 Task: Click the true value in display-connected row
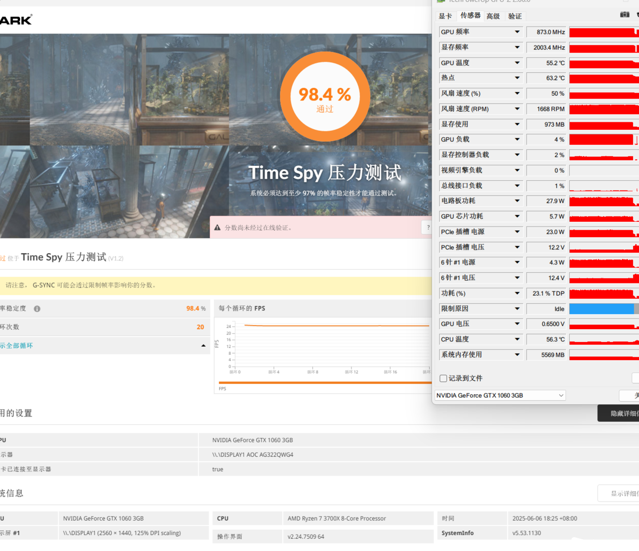218,470
